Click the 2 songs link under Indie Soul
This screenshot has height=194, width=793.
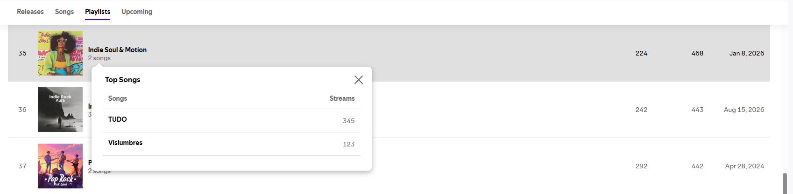click(99, 58)
